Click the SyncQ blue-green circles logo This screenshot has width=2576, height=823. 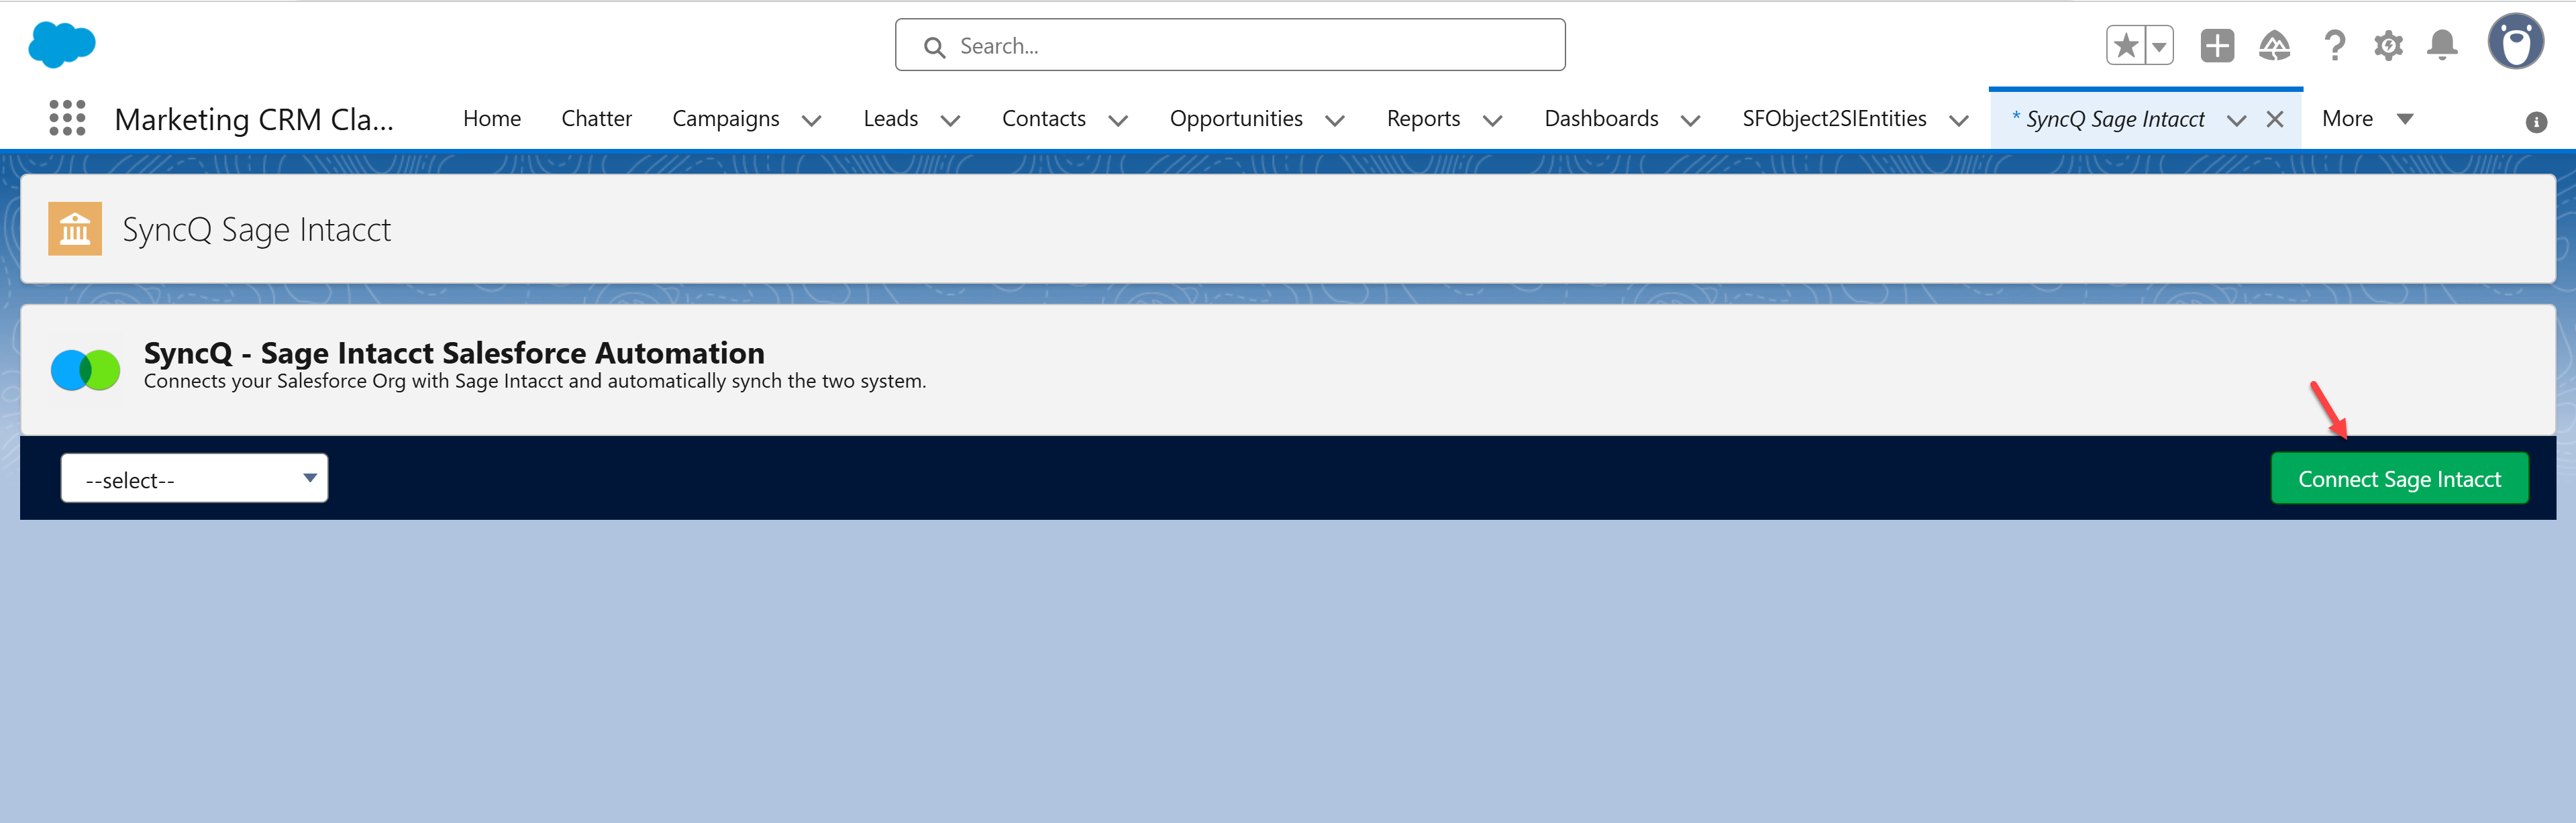[85, 369]
